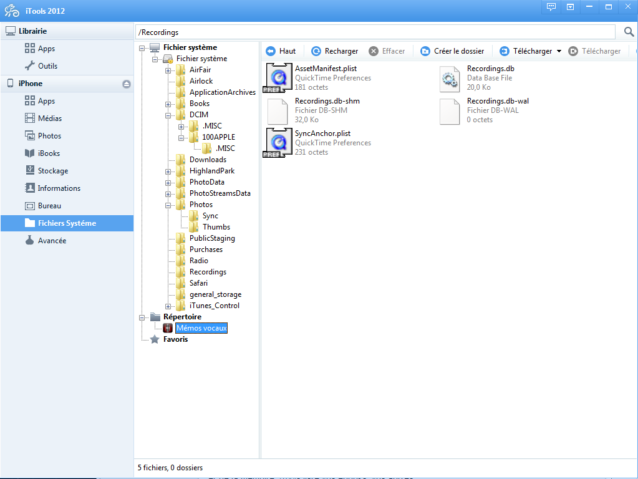Screen dimensions: 638x479
Task: Click the Mémos vocaux app icon
Action: pos(168,328)
